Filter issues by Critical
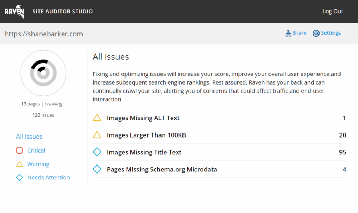Screen dimensions: 358x213 [x=36, y=150]
